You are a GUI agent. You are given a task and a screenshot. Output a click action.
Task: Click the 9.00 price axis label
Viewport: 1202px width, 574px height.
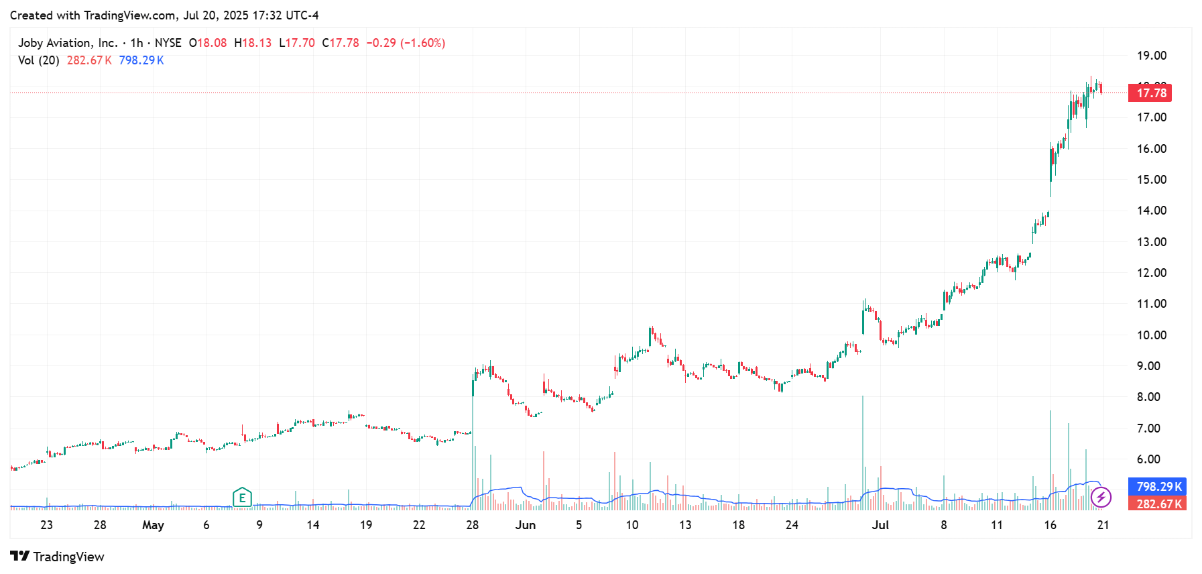click(x=1148, y=366)
